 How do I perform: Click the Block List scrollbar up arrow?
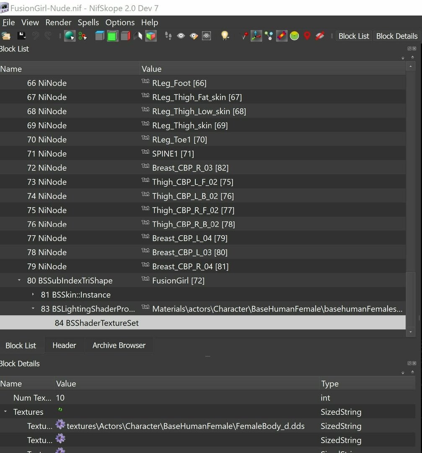tap(410, 67)
